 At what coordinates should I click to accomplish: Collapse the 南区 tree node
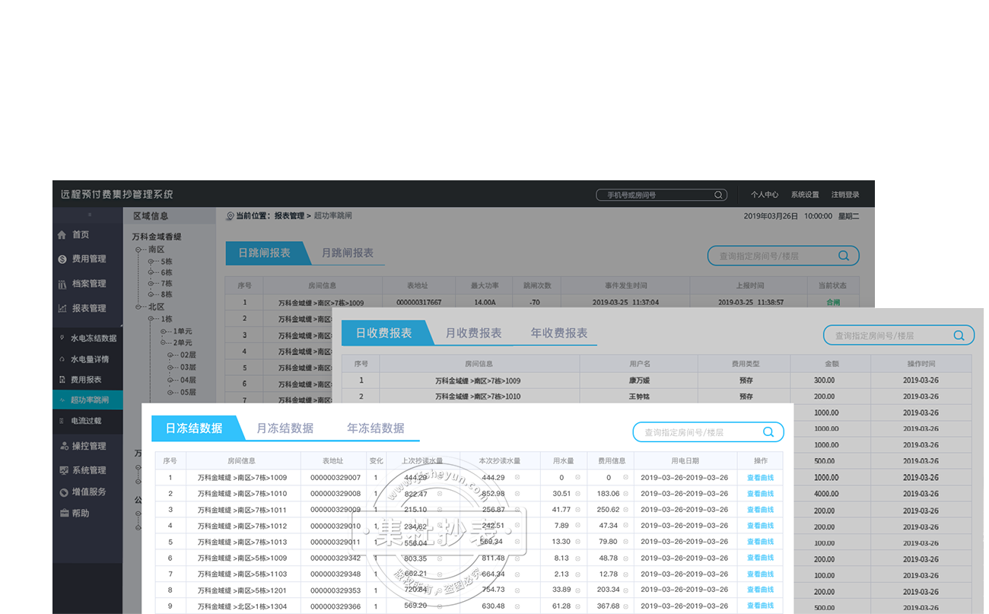point(139,250)
